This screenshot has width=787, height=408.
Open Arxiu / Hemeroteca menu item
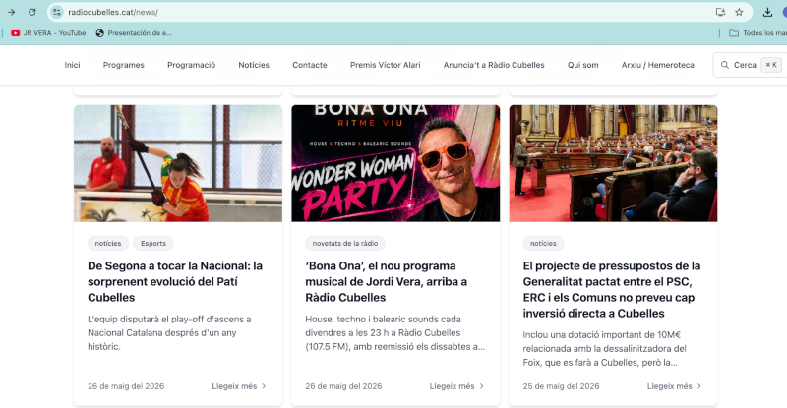658,65
